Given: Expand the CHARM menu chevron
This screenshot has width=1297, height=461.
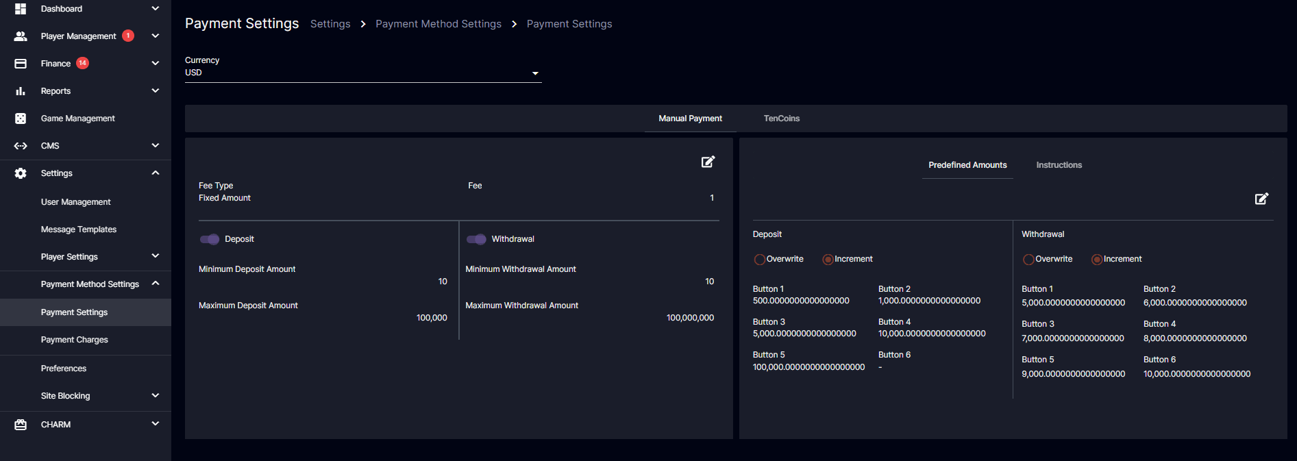Looking at the screenshot, I should coord(156,424).
